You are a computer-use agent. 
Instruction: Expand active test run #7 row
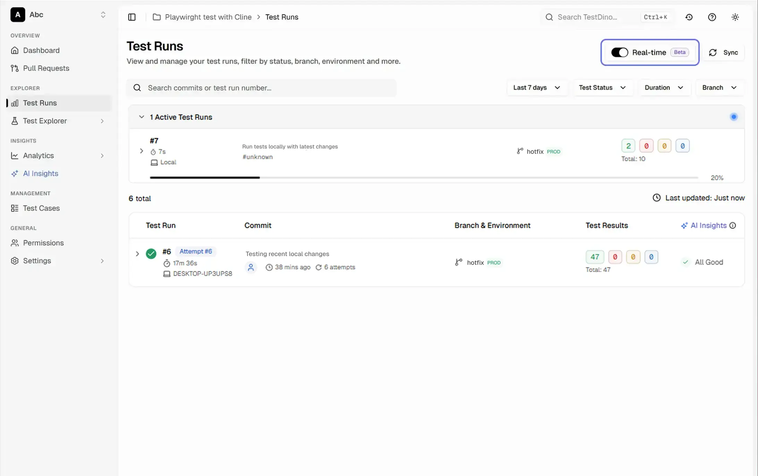click(x=141, y=151)
